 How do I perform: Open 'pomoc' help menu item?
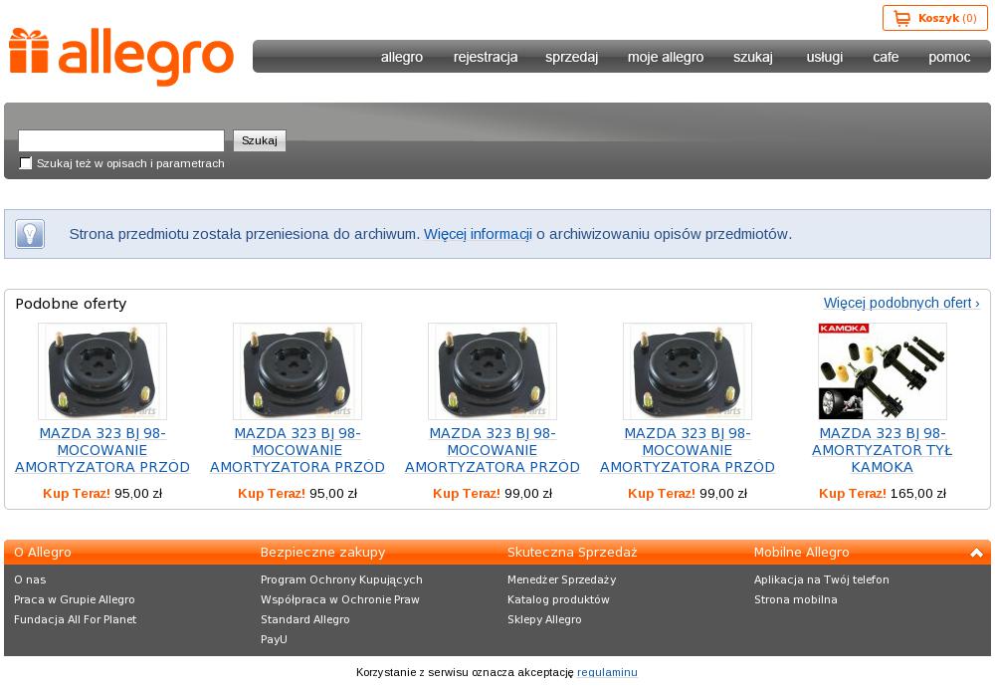pos(949,57)
